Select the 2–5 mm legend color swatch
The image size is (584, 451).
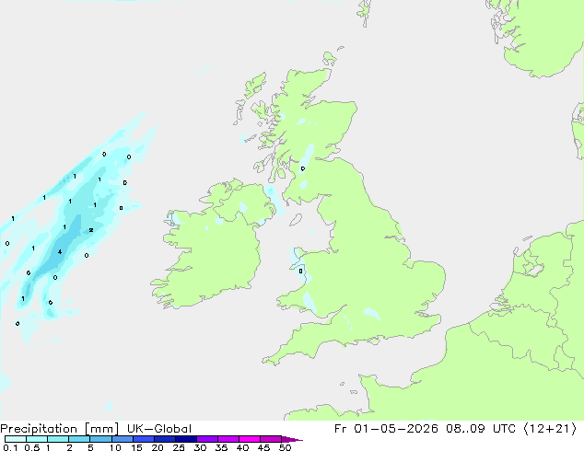point(79,439)
